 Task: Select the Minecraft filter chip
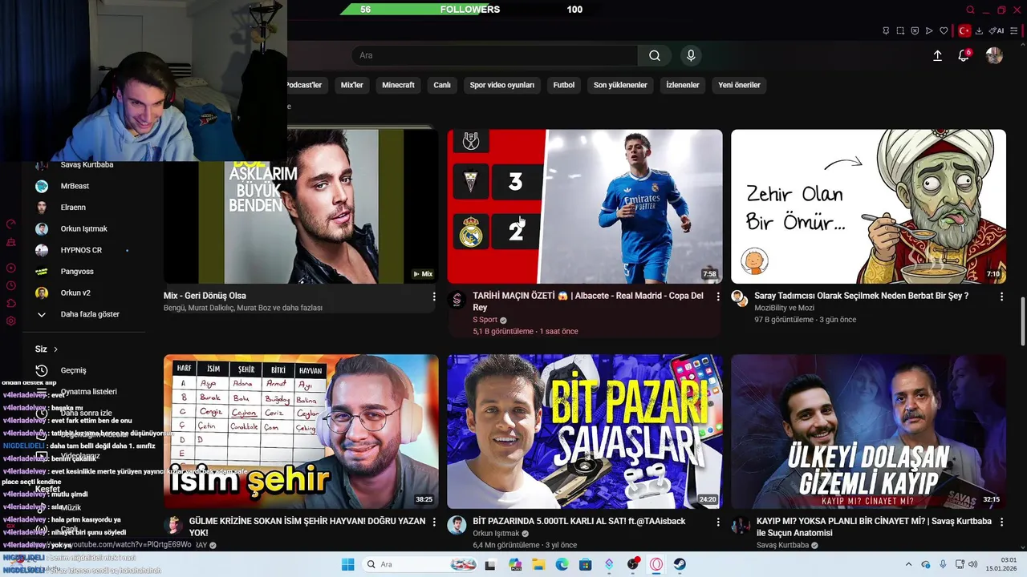[398, 85]
